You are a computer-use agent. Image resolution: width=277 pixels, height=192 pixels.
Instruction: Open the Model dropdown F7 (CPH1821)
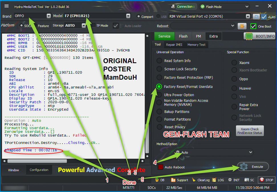(x=128, y=16)
